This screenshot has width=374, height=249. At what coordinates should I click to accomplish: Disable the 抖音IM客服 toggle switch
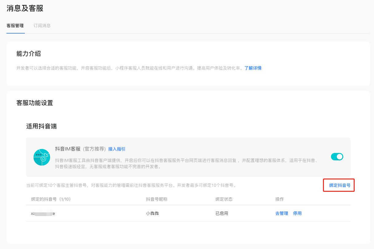coord(337,157)
